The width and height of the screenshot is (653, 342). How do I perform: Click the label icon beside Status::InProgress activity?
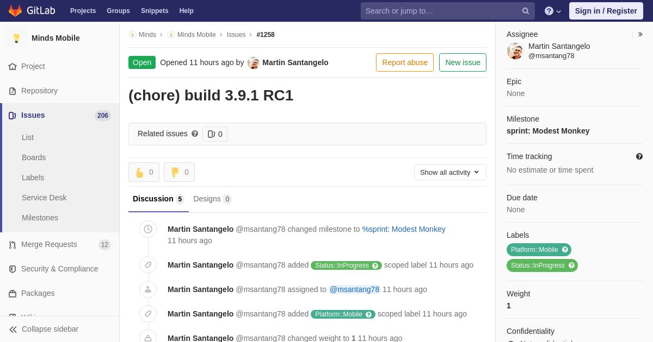pyautogui.click(x=148, y=265)
